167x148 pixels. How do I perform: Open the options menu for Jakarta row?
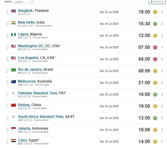coord(162,130)
